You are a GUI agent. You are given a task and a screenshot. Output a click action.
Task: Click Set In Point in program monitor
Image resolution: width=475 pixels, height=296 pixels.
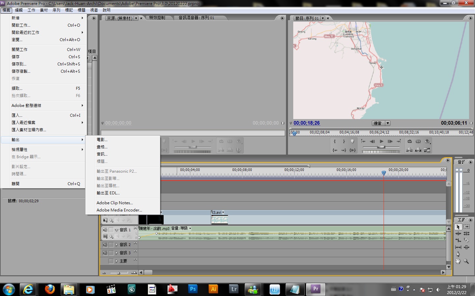[335, 141]
